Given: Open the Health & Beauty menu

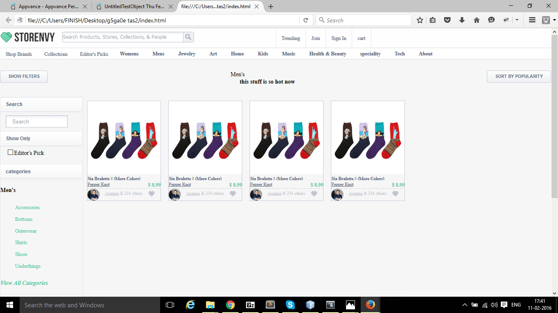Looking at the screenshot, I should 328,54.
